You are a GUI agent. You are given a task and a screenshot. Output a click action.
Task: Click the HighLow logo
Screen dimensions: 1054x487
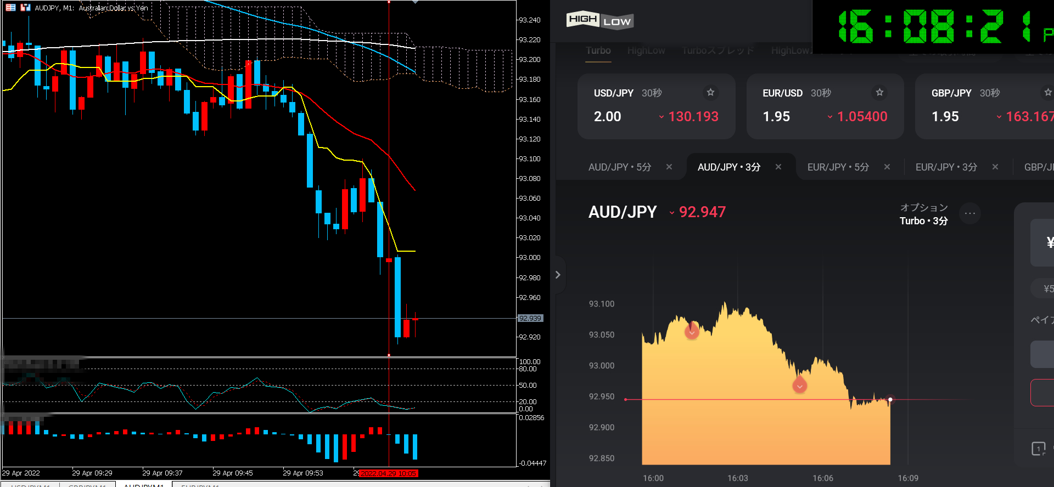pos(599,21)
